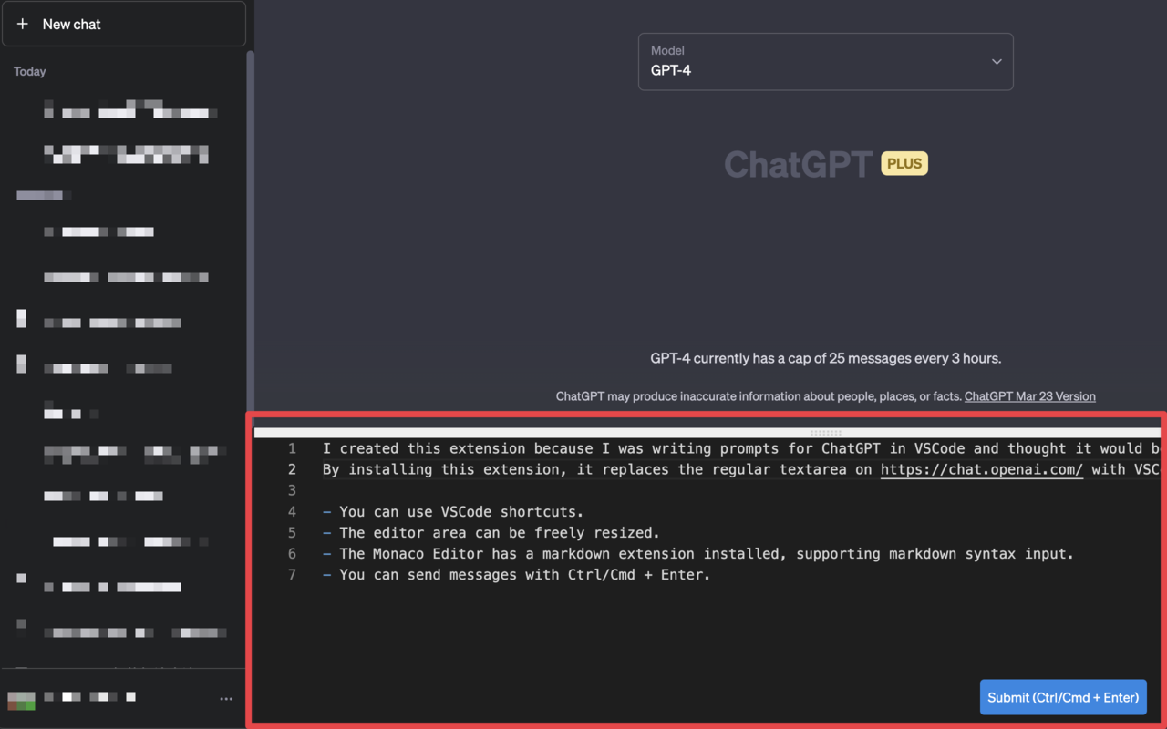
Task: Click line number 6 in editor gutter
Action: [x=292, y=553]
